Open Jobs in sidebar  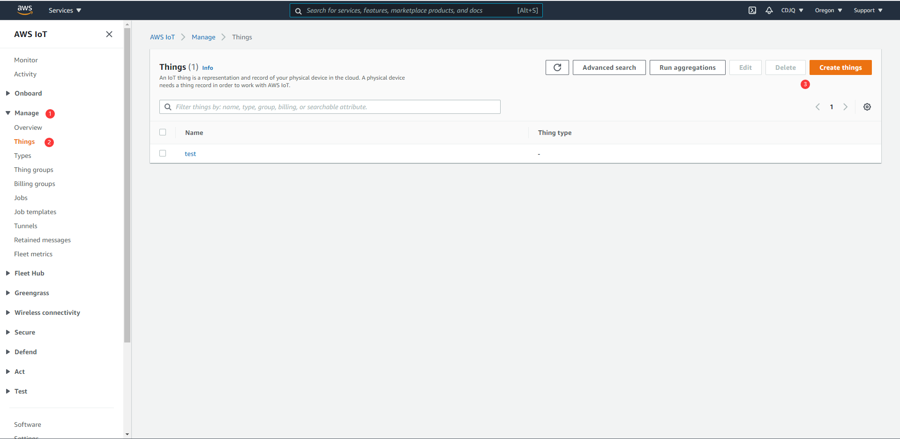(x=21, y=198)
